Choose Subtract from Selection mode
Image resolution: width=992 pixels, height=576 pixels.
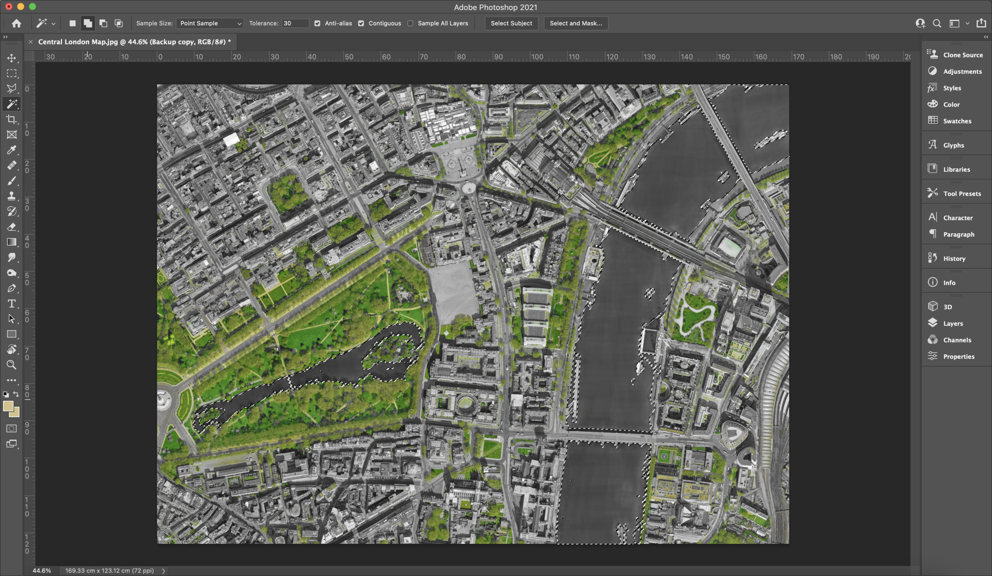pyautogui.click(x=103, y=23)
